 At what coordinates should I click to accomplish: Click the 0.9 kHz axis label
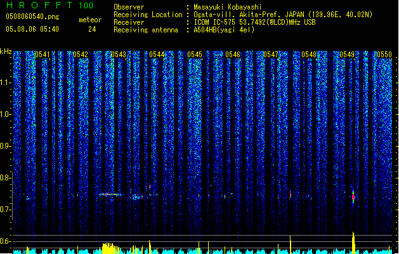(x=6, y=146)
